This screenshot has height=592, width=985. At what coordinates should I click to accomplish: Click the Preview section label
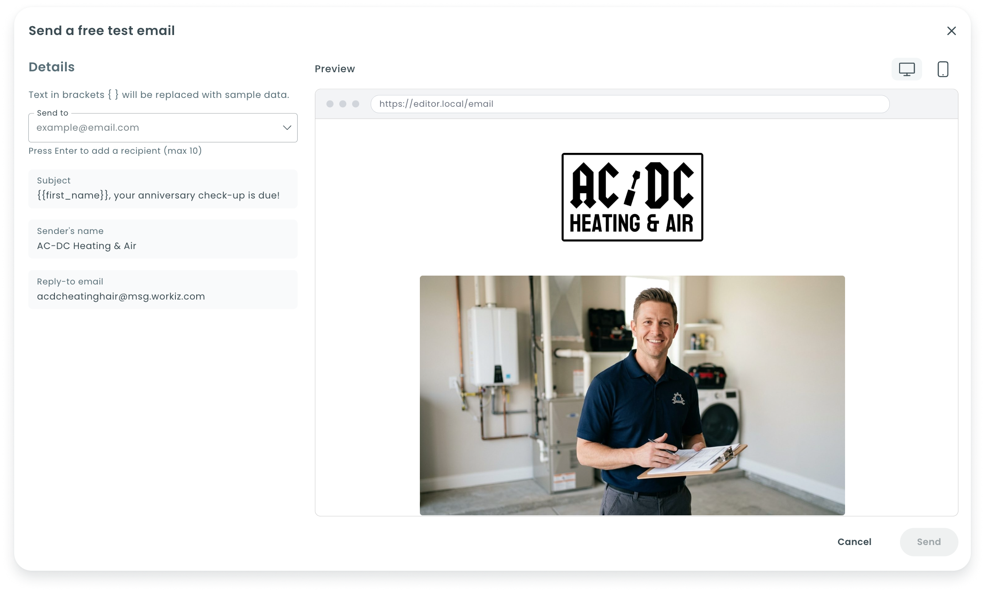tap(335, 69)
